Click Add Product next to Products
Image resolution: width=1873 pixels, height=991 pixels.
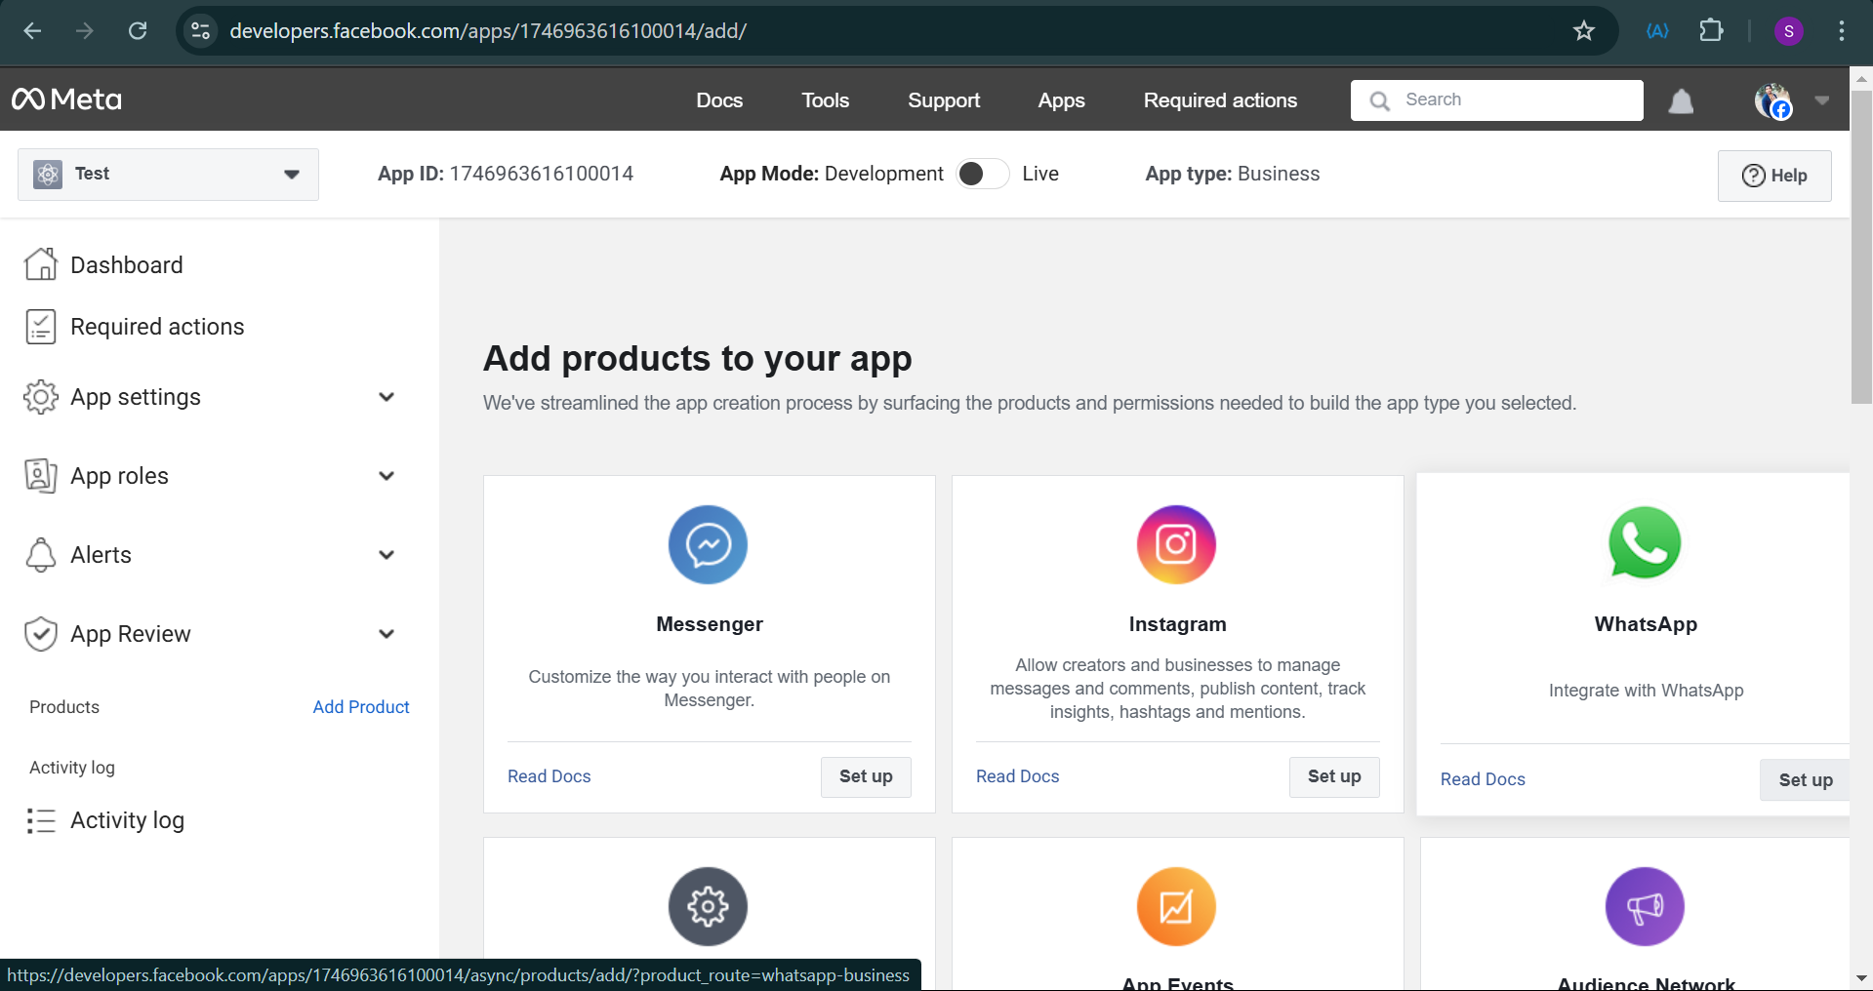tap(360, 706)
